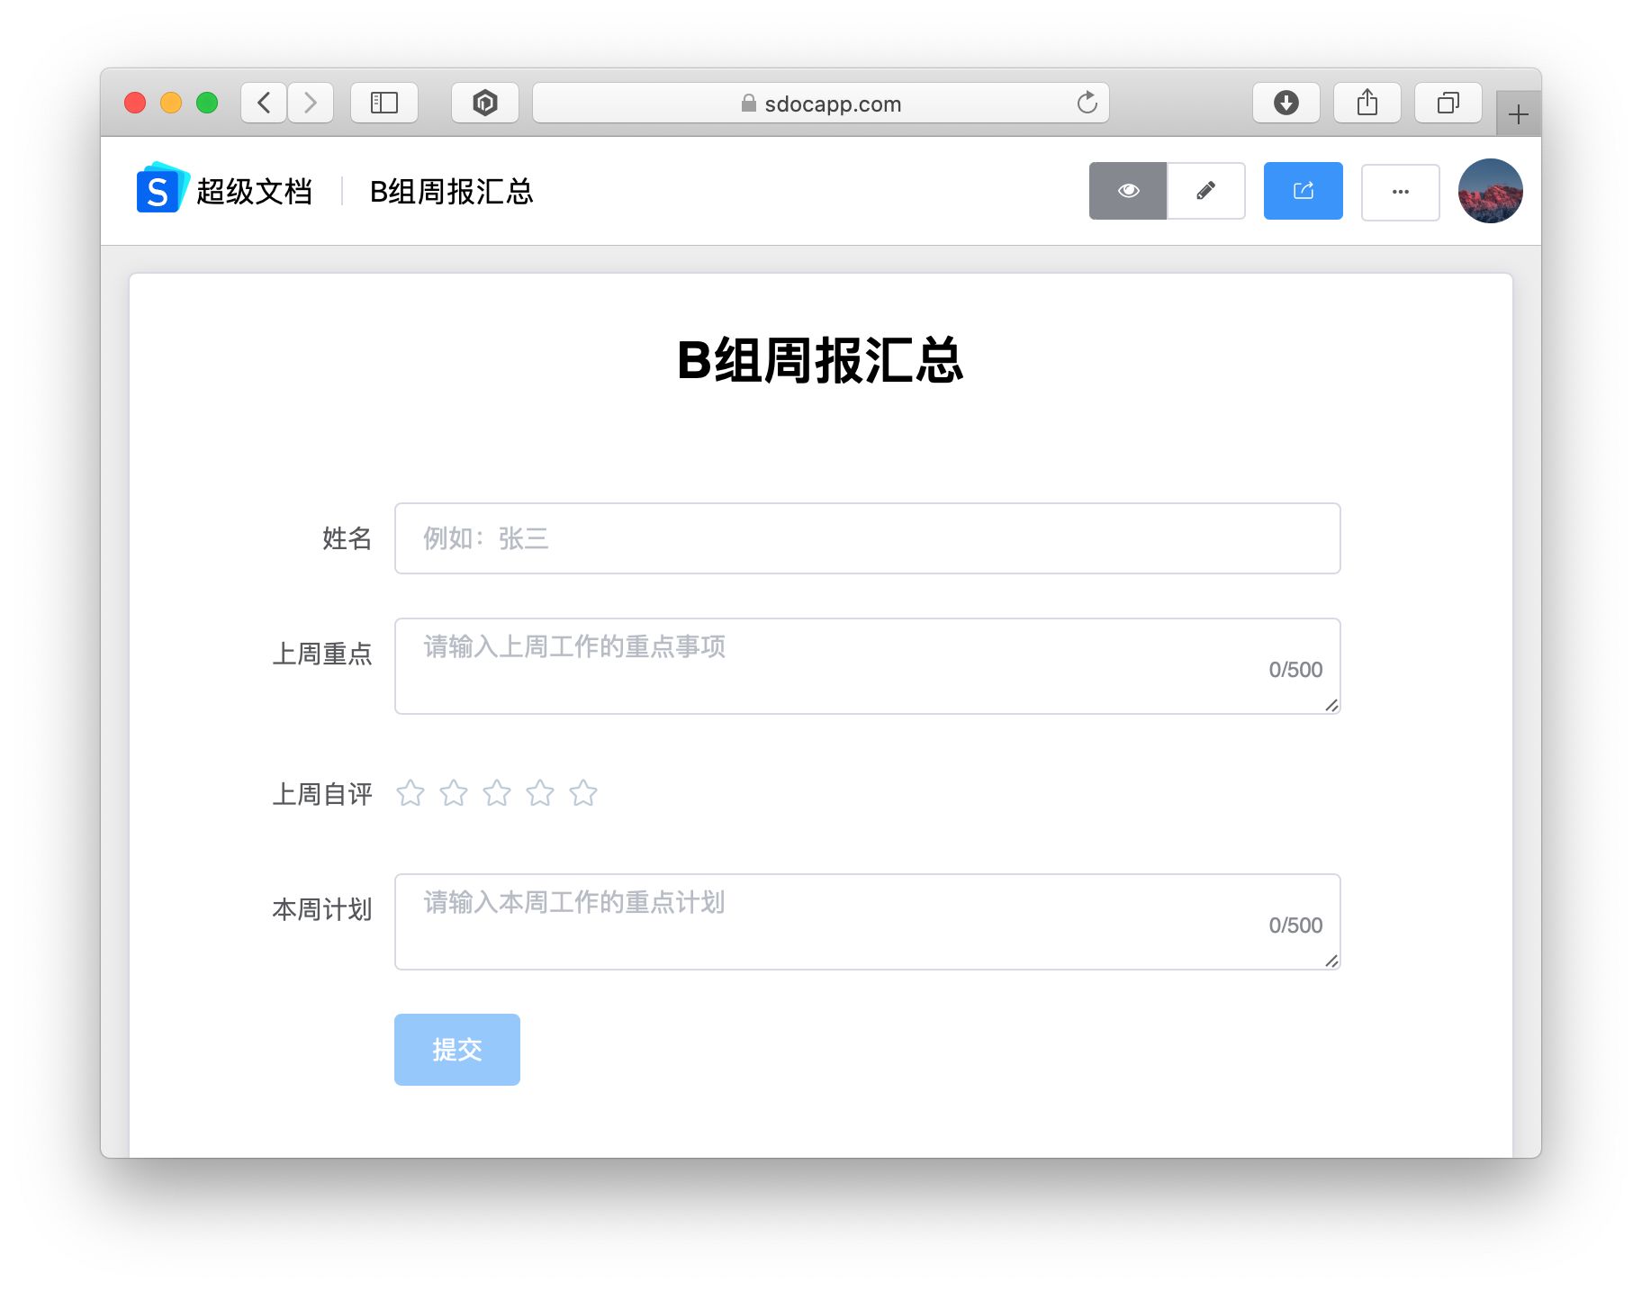Image resolution: width=1642 pixels, height=1291 pixels.
Task: Rate 上周自评 three stars
Action: 497,793
